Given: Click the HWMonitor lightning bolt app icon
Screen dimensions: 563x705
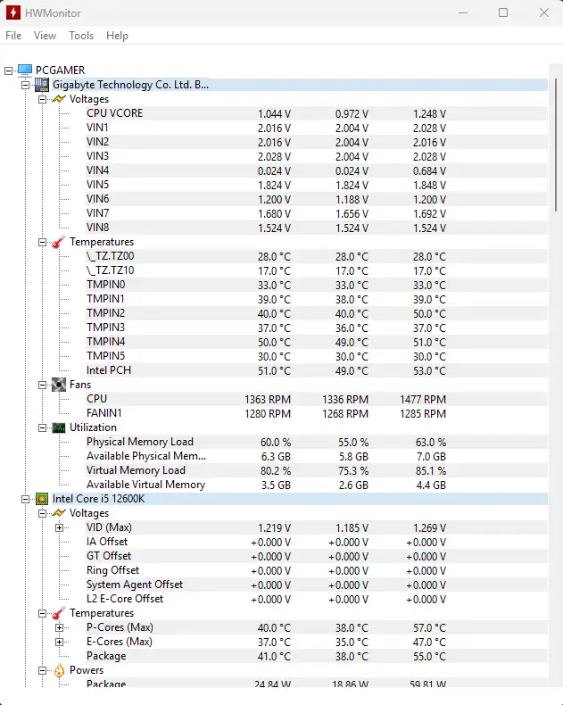Looking at the screenshot, I should point(13,12).
